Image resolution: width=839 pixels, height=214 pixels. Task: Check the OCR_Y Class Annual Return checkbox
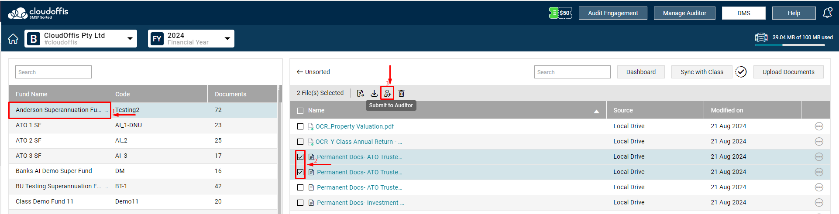point(300,142)
